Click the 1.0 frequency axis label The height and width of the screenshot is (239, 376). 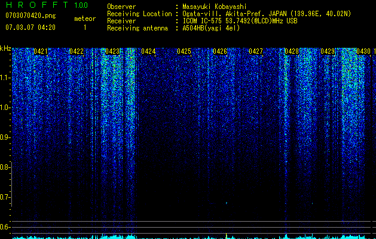pos(5,108)
